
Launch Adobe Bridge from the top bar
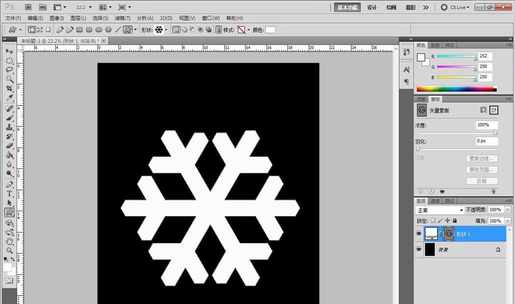click(27, 7)
